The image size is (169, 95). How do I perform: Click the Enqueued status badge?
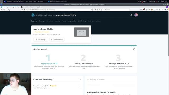pyautogui.click(x=53, y=86)
